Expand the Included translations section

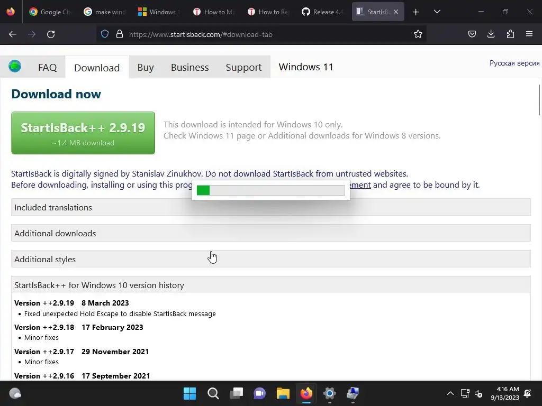click(x=270, y=207)
